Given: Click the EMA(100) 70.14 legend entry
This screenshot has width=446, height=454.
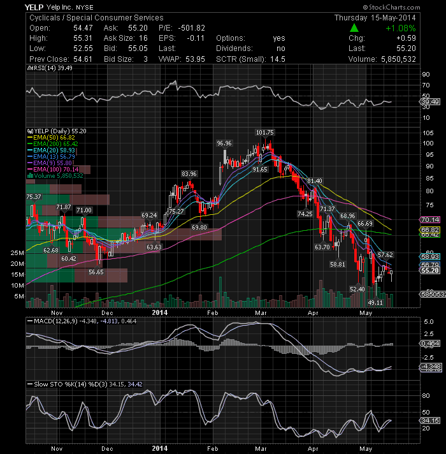Looking at the screenshot, I should 53,170.
